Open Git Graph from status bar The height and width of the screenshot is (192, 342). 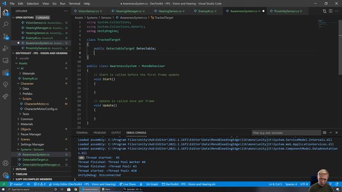152,184
